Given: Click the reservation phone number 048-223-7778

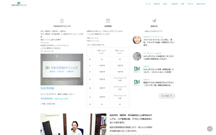Looking at the screenshot, I should click(61, 99).
